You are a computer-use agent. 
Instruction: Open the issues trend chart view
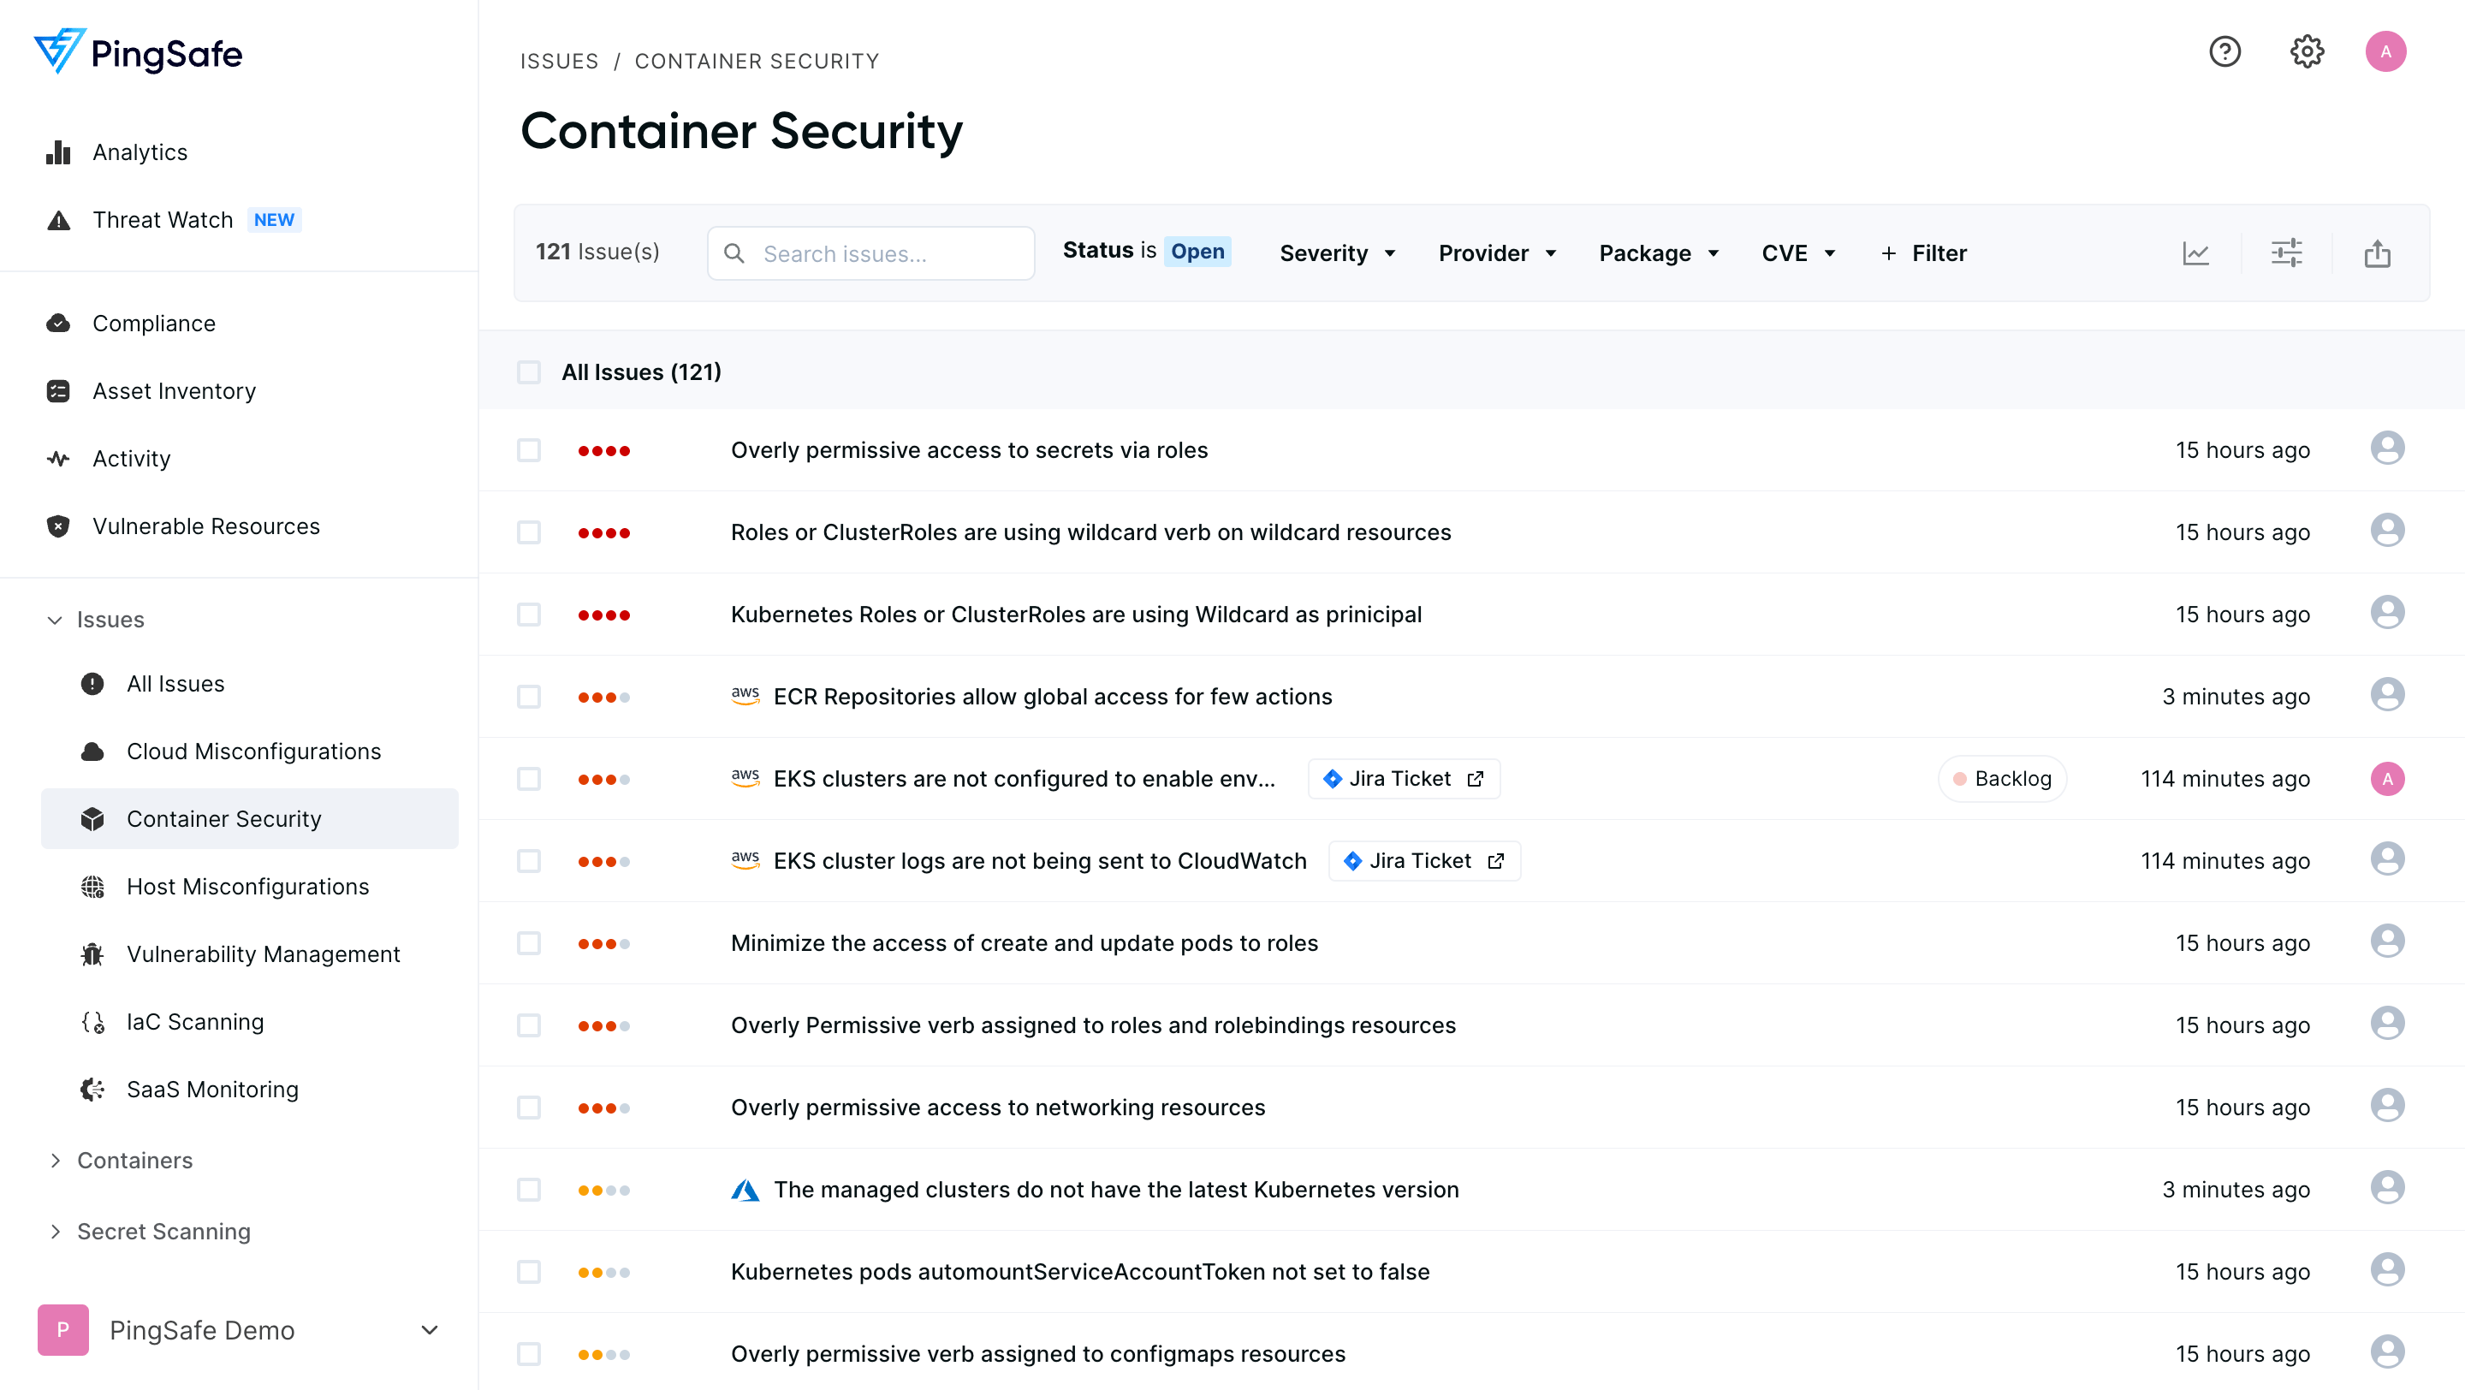tap(2195, 252)
